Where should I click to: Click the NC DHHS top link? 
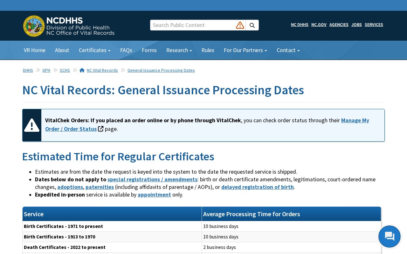(300, 24)
